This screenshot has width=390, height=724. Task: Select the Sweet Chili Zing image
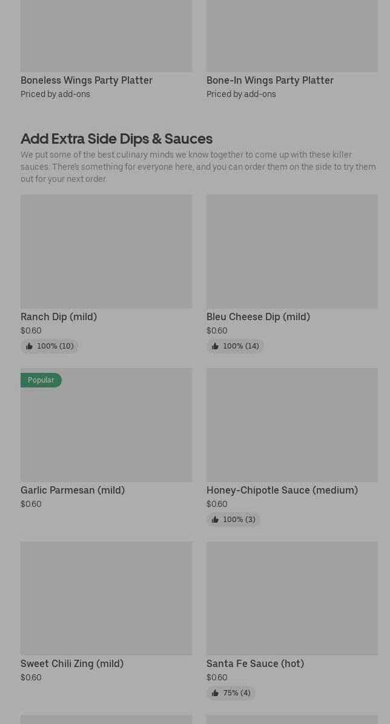(x=106, y=598)
